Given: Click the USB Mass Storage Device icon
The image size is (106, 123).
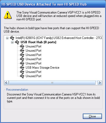Looking at the screenshot, I should click(x=22, y=68).
